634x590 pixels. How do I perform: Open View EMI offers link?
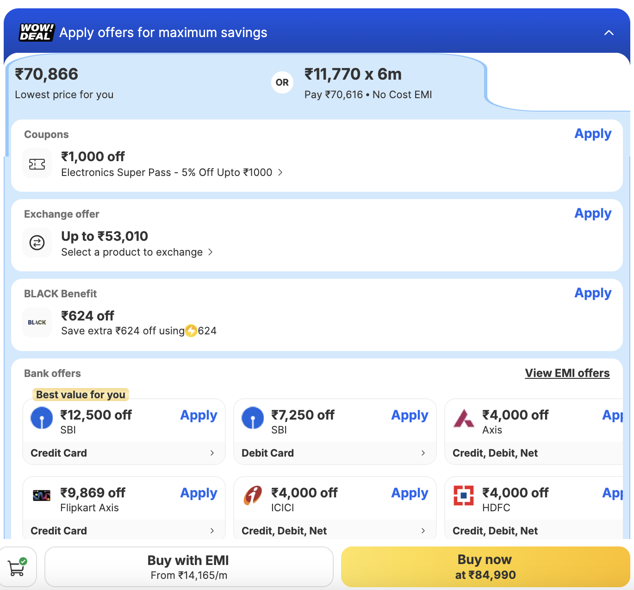(567, 373)
